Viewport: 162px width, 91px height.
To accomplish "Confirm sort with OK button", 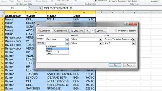I will point(115,65).
